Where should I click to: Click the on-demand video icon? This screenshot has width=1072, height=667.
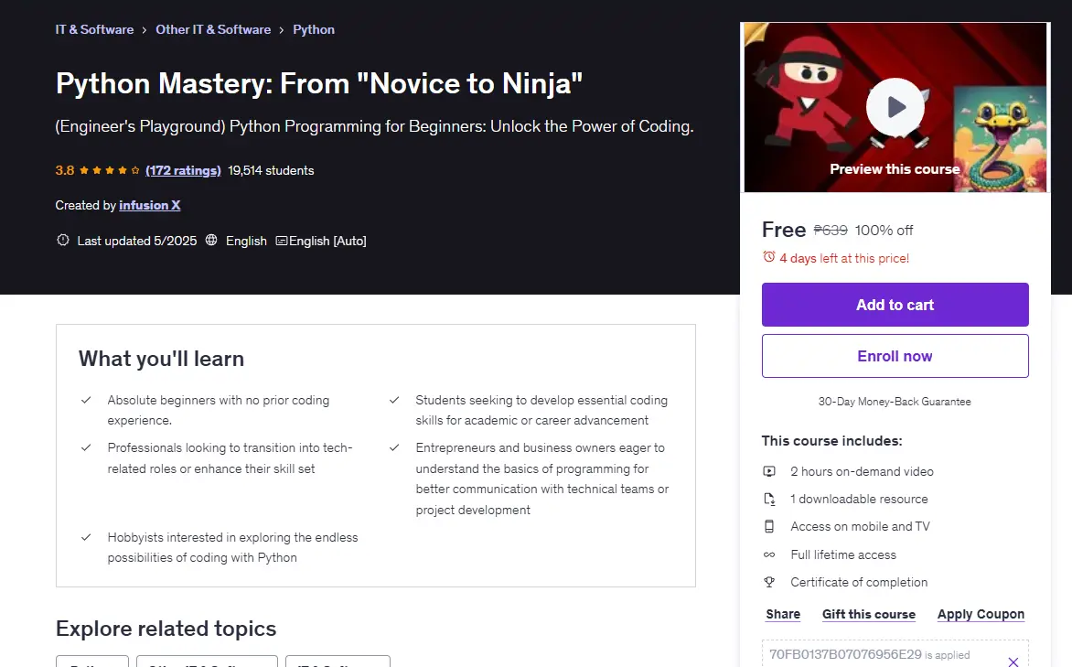pyautogui.click(x=769, y=471)
